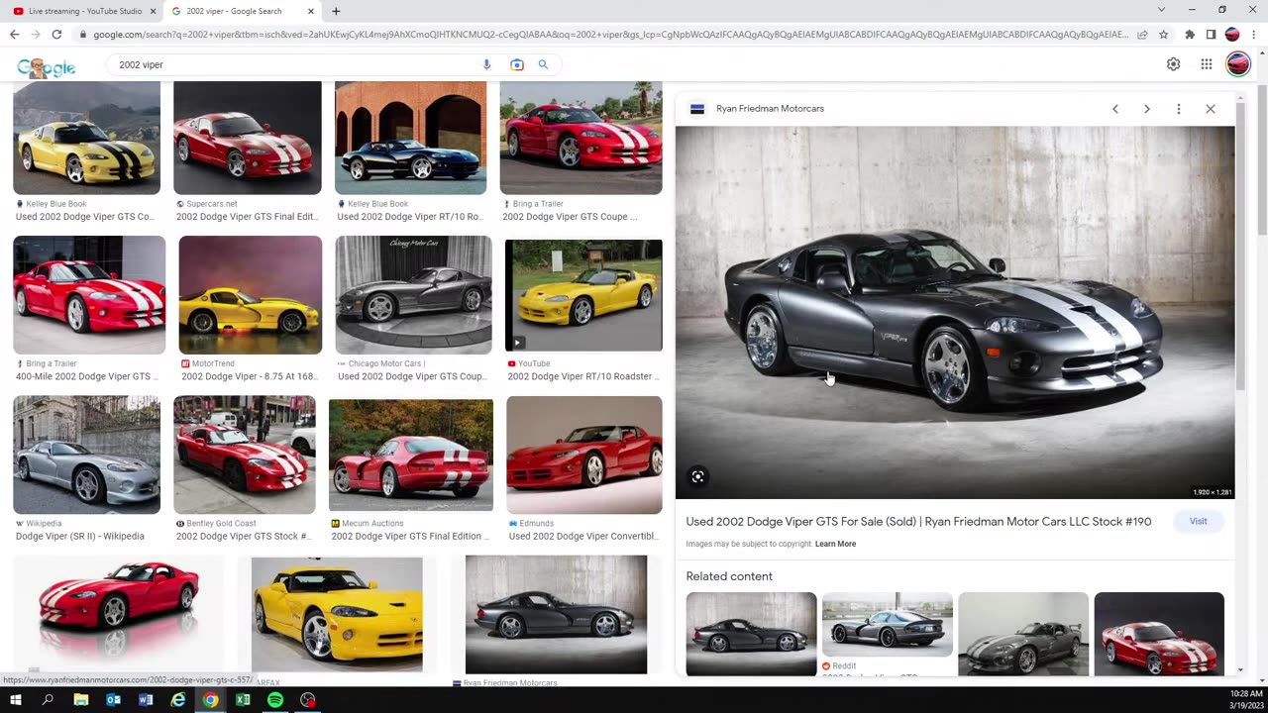
Task: Open Google account avatar in search page
Action: [1238, 64]
